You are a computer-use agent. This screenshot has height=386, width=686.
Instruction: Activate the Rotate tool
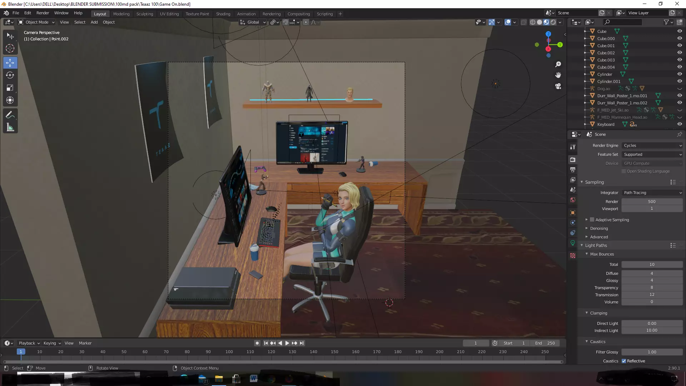point(10,75)
